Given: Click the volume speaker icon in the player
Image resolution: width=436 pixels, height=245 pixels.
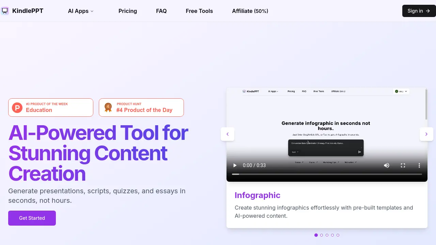Looking at the screenshot, I should (387, 165).
